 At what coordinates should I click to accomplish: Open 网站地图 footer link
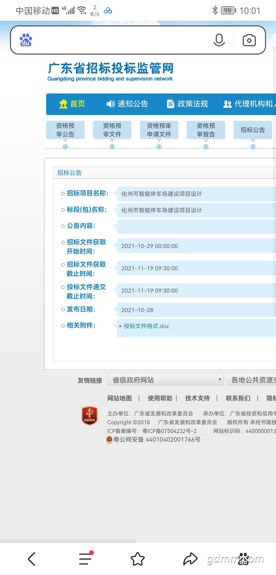pos(119,398)
